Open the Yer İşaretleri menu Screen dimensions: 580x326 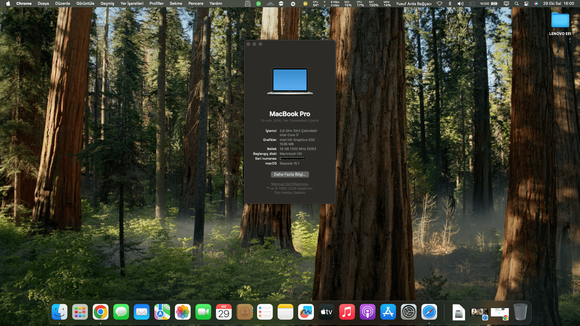click(x=132, y=4)
